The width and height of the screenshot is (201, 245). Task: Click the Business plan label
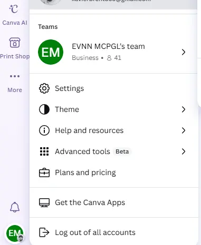(85, 58)
